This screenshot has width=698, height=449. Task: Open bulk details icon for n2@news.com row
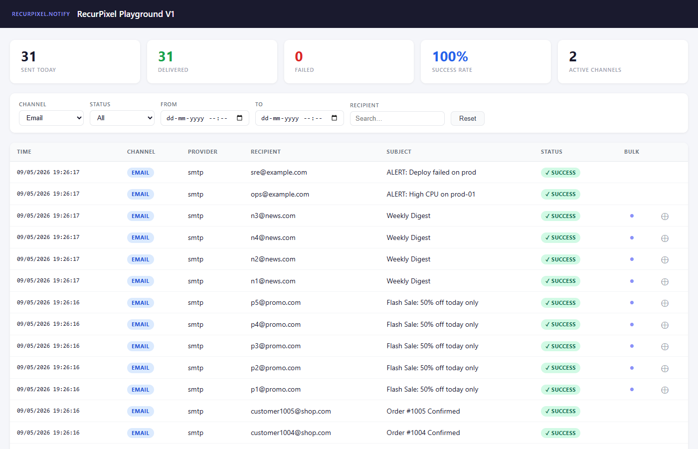point(665,260)
